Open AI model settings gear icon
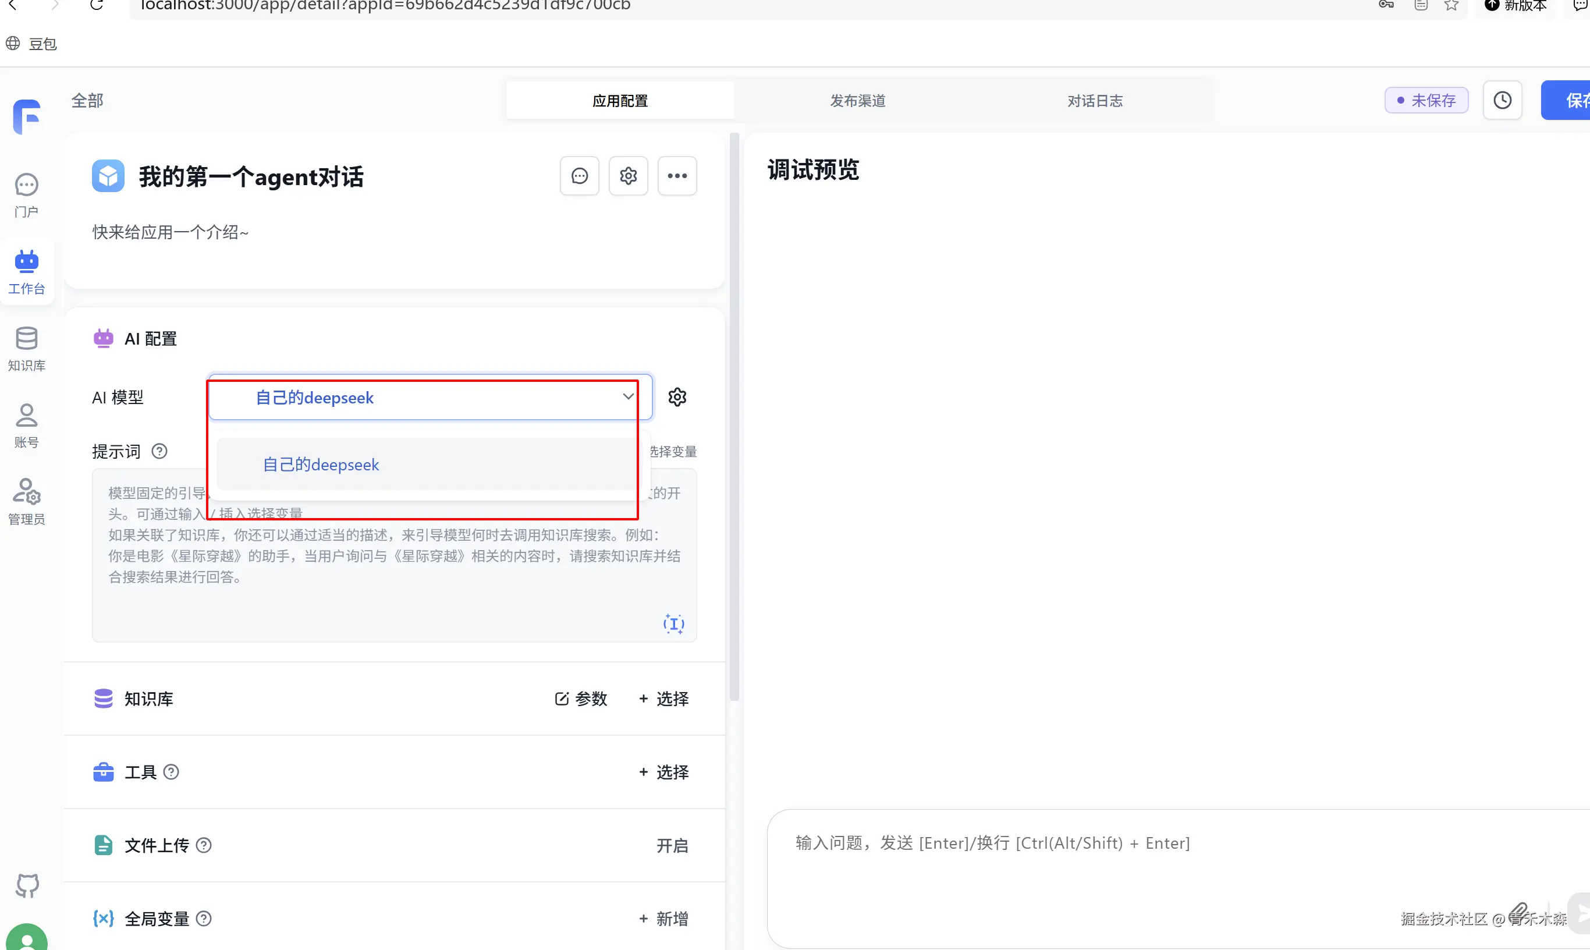The height and width of the screenshot is (950, 1590). (677, 397)
